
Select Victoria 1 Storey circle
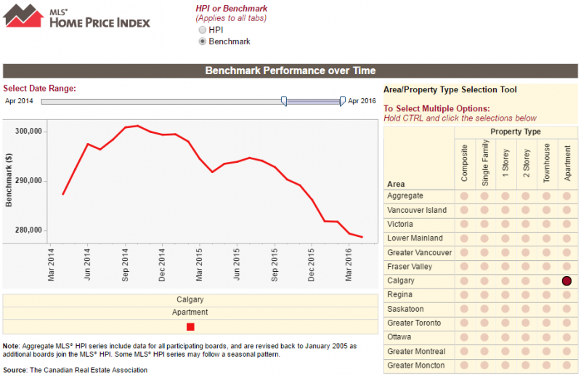[x=505, y=225]
